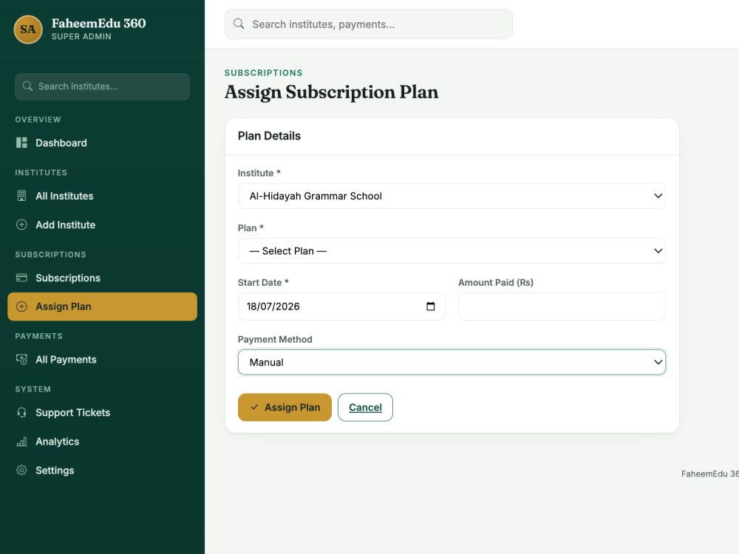
Task: Click the Institute * field label
Action: 259,173
